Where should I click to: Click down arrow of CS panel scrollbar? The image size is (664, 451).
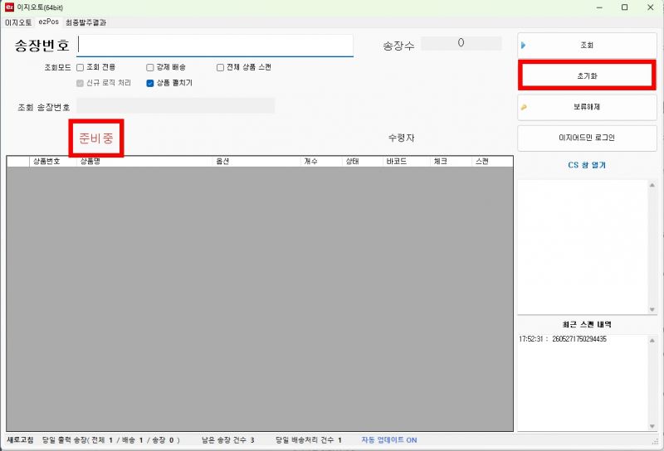point(652,310)
